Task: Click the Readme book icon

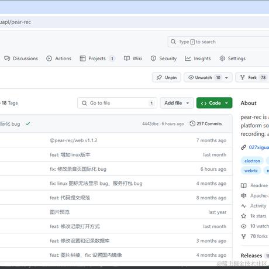Action: coord(244,185)
